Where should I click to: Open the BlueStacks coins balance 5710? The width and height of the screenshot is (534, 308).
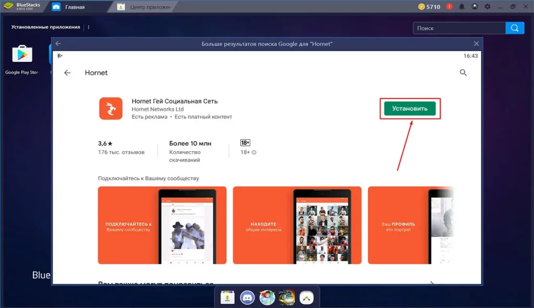tap(429, 7)
